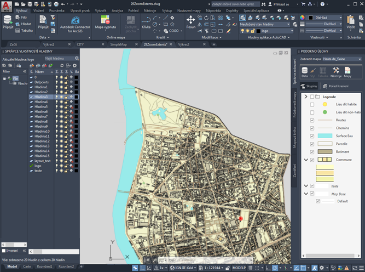Open the Analýza ribbon tab
This screenshot has height=272, width=365.
(117, 10)
